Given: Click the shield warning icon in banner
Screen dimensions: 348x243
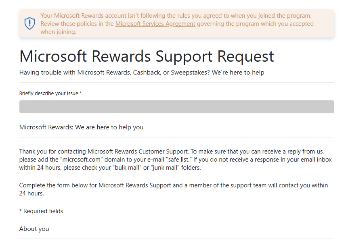Looking at the screenshot, I should [x=30, y=24].
